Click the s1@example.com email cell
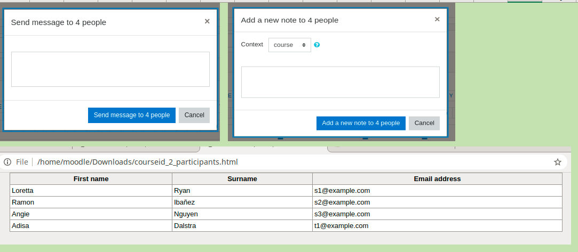This screenshot has width=578, height=252. click(437, 191)
